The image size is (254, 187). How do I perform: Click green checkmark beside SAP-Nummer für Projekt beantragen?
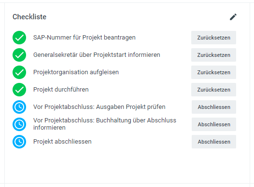pyautogui.click(x=19, y=38)
